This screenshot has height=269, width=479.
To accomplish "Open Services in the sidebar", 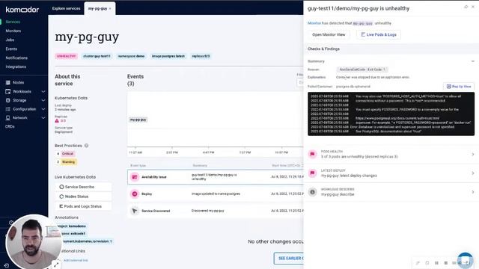I will [13, 22].
